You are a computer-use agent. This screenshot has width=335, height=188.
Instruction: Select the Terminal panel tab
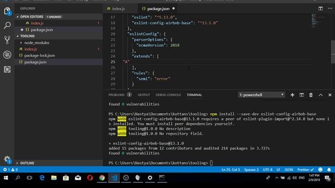click(x=194, y=95)
